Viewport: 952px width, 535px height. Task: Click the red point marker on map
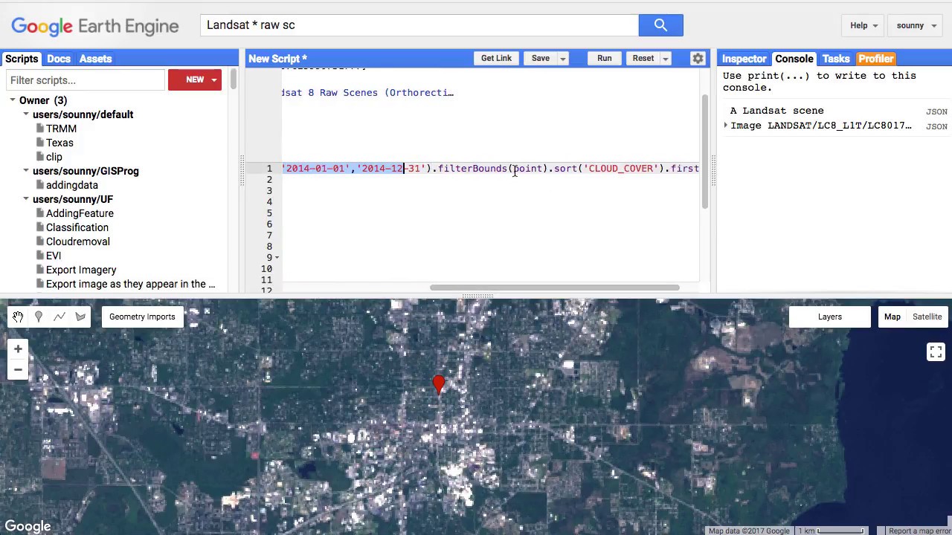pyautogui.click(x=439, y=383)
